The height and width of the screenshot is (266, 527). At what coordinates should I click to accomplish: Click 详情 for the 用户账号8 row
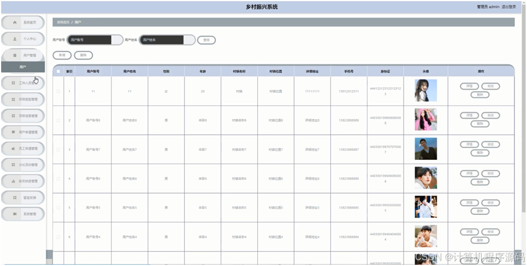pyautogui.click(x=469, y=115)
